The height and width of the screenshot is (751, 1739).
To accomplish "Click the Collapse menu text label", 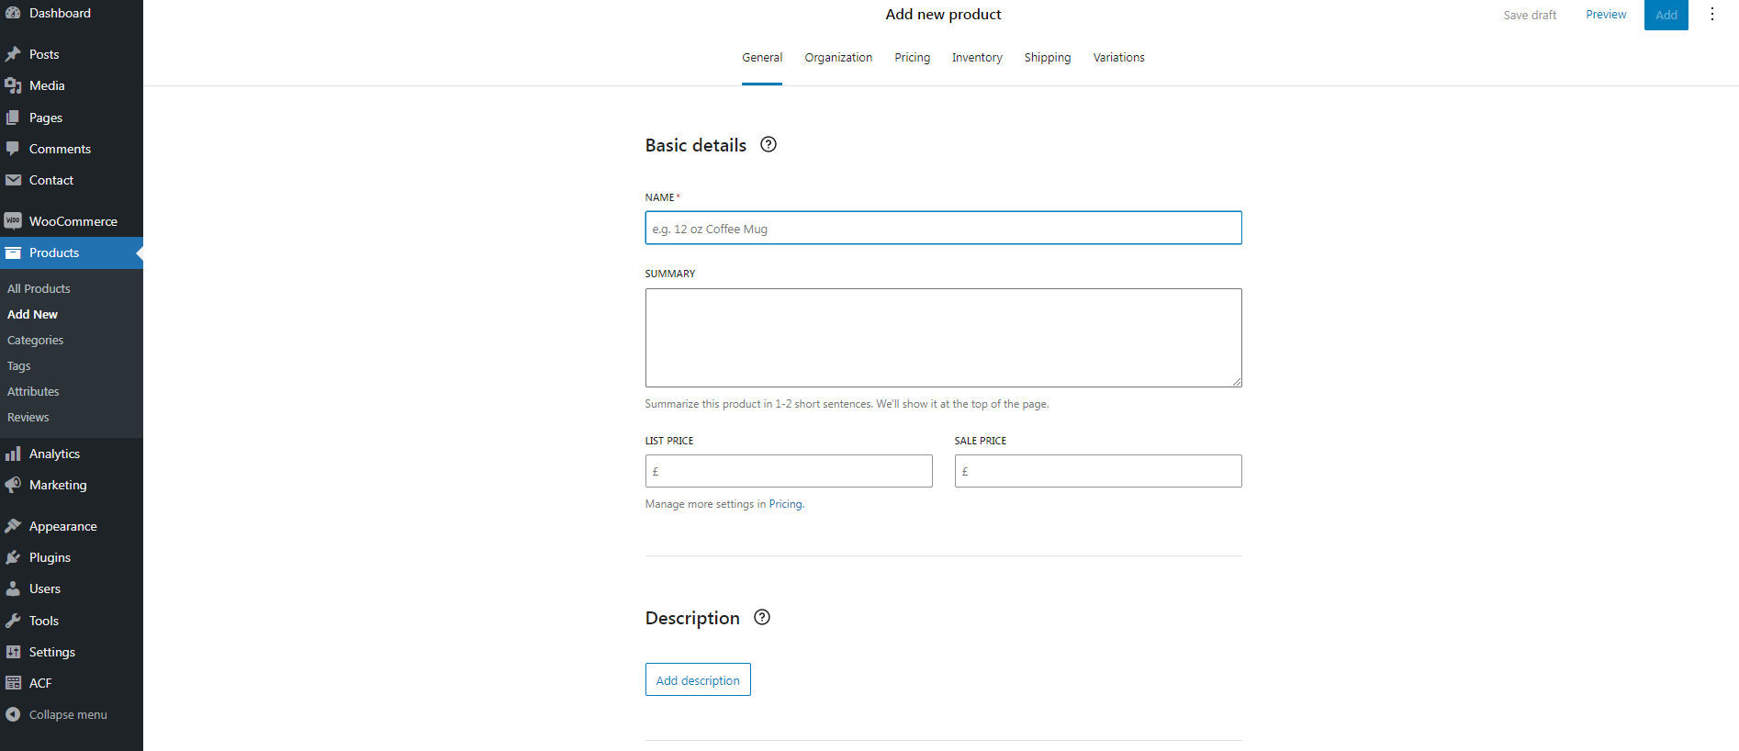I will 68,714.
